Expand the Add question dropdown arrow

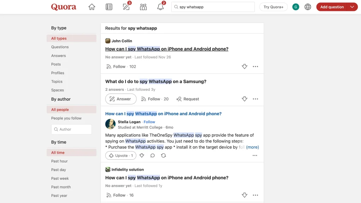tap(352, 7)
